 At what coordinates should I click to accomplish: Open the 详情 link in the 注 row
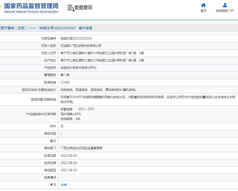click(64, 185)
